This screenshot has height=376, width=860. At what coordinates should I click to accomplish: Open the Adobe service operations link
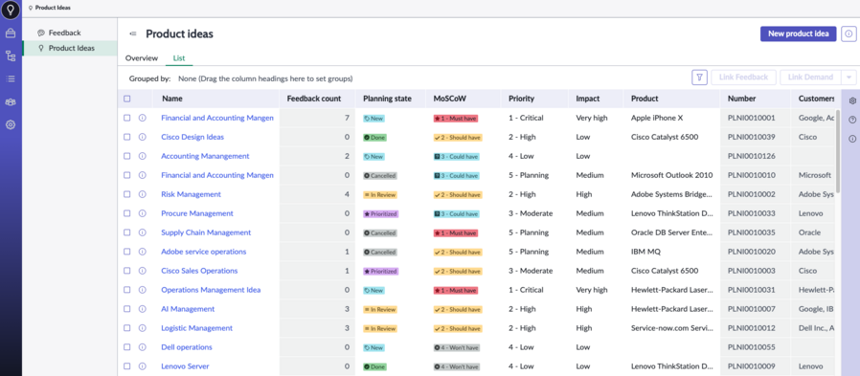[x=203, y=252]
